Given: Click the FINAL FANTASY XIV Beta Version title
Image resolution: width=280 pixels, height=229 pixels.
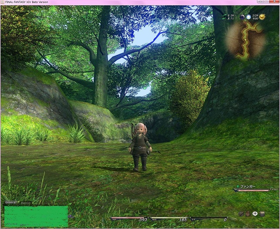Looking at the screenshot, I should (27, 2).
